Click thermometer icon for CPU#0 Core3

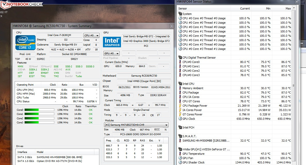pyautogui.click(x=180, y=75)
